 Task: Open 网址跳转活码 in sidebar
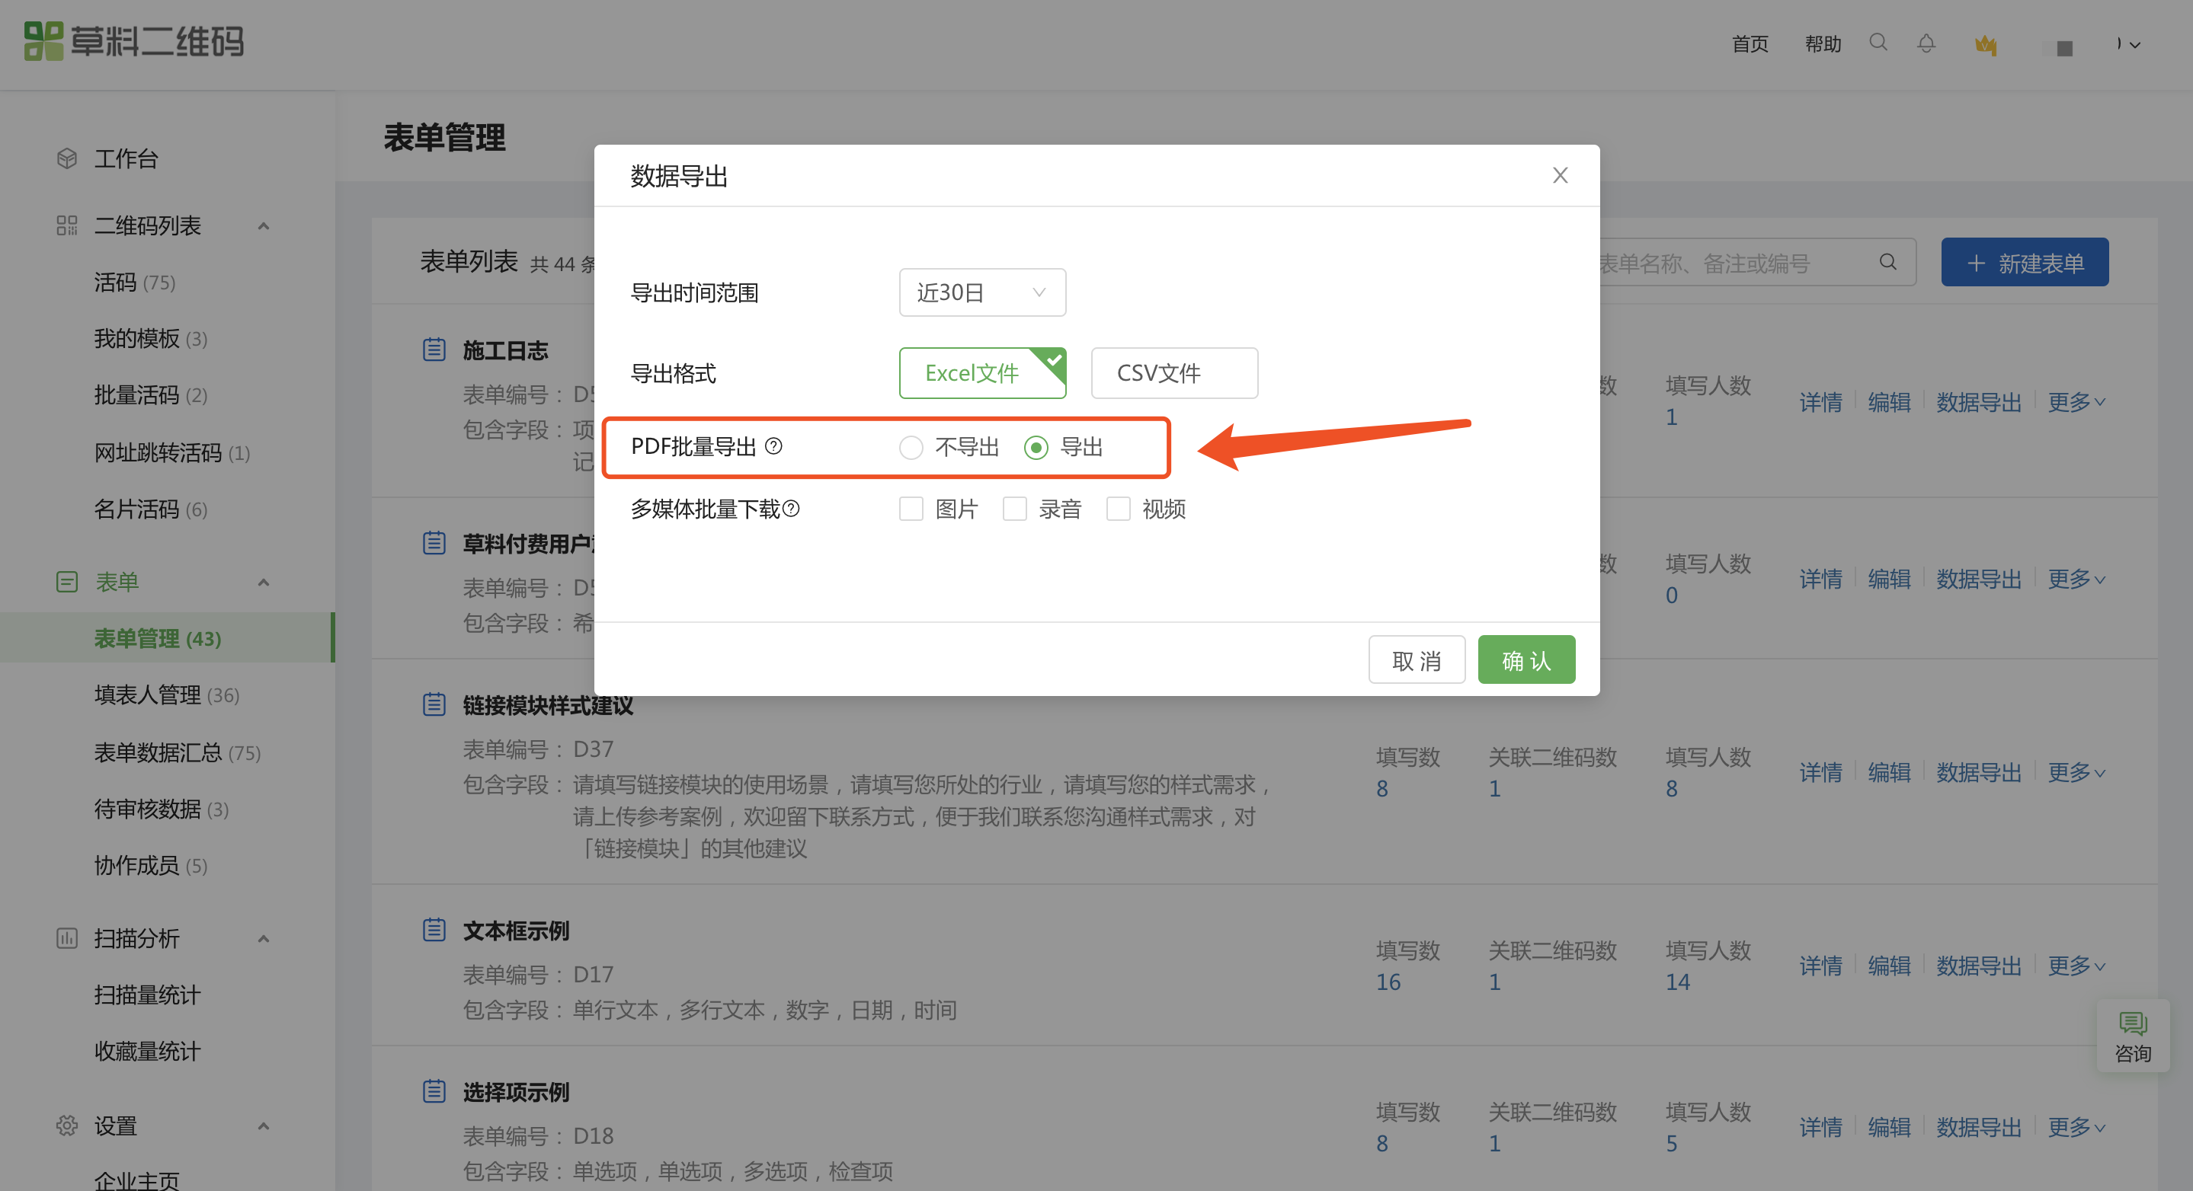click(172, 452)
